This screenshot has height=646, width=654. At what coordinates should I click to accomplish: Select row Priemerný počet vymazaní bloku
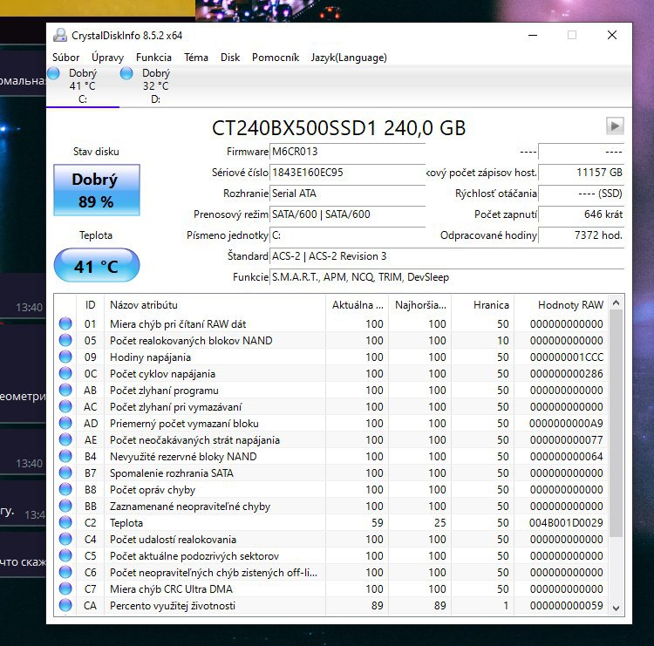pyautogui.click(x=331, y=424)
